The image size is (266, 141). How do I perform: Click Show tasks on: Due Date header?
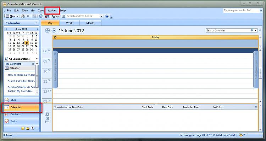point(68,107)
